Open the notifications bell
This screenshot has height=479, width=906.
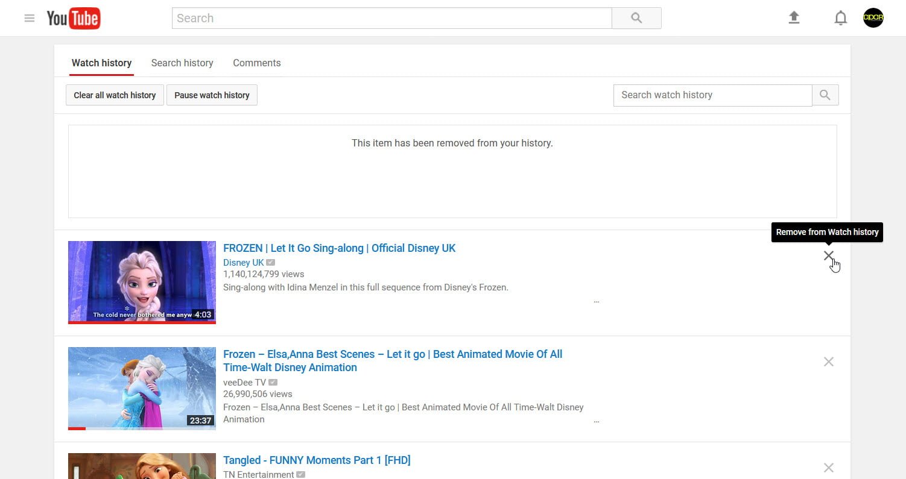(840, 18)
